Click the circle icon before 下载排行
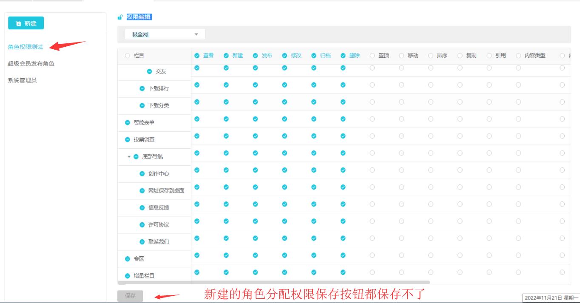Image resolution: width=580 pixels, height=303 pixels. [x=142, y=89]
